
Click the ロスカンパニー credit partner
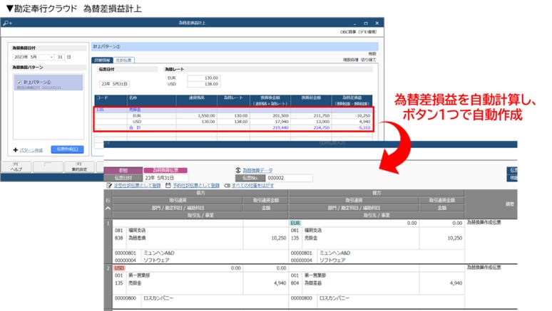pyautogui.click(x=334, y=298)
